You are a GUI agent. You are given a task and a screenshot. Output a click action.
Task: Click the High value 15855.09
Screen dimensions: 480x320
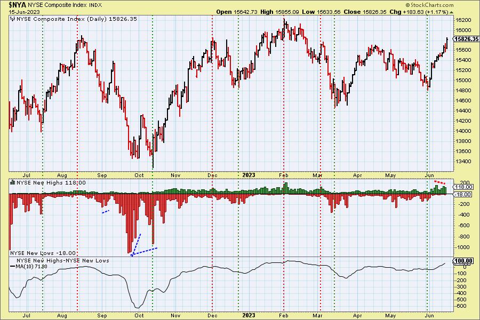287,12
